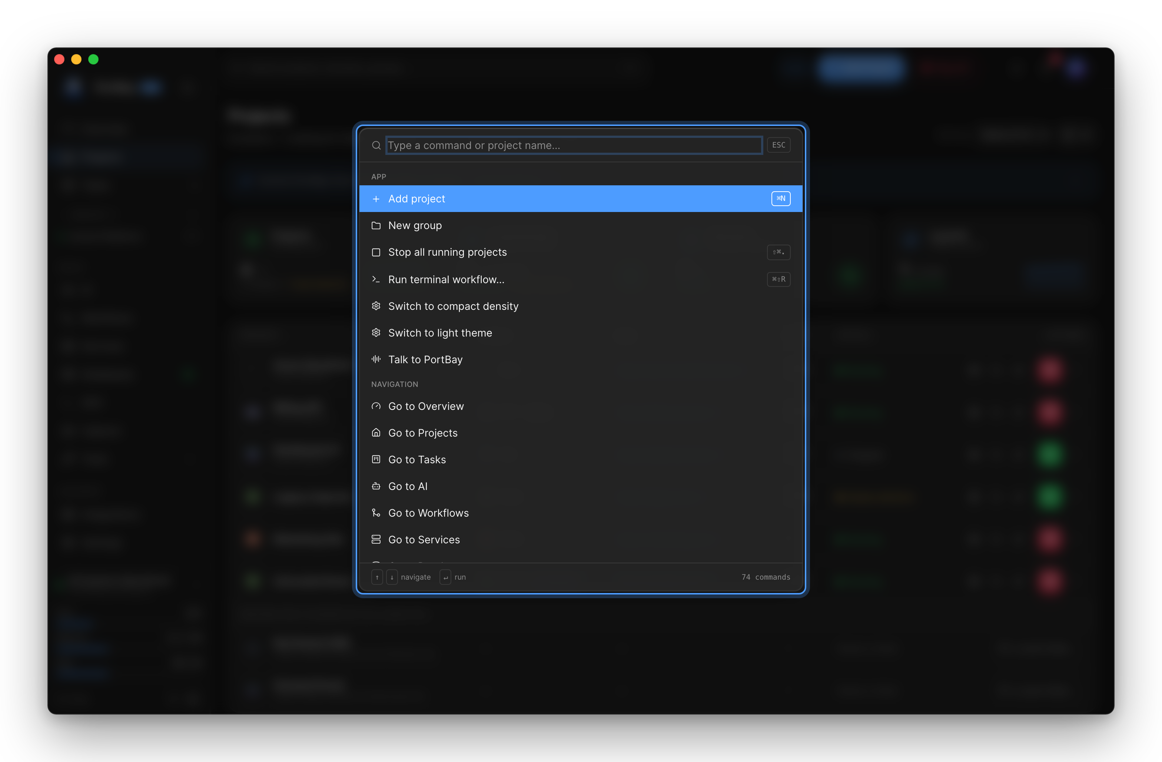
Task: Select the Switch to light theme command
Action: click(581, 333)
